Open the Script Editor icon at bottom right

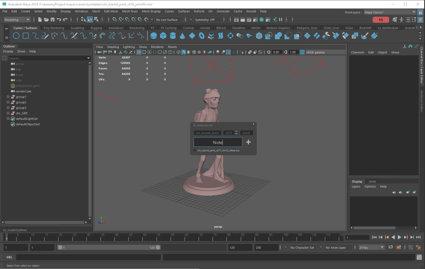click(419, 257)
